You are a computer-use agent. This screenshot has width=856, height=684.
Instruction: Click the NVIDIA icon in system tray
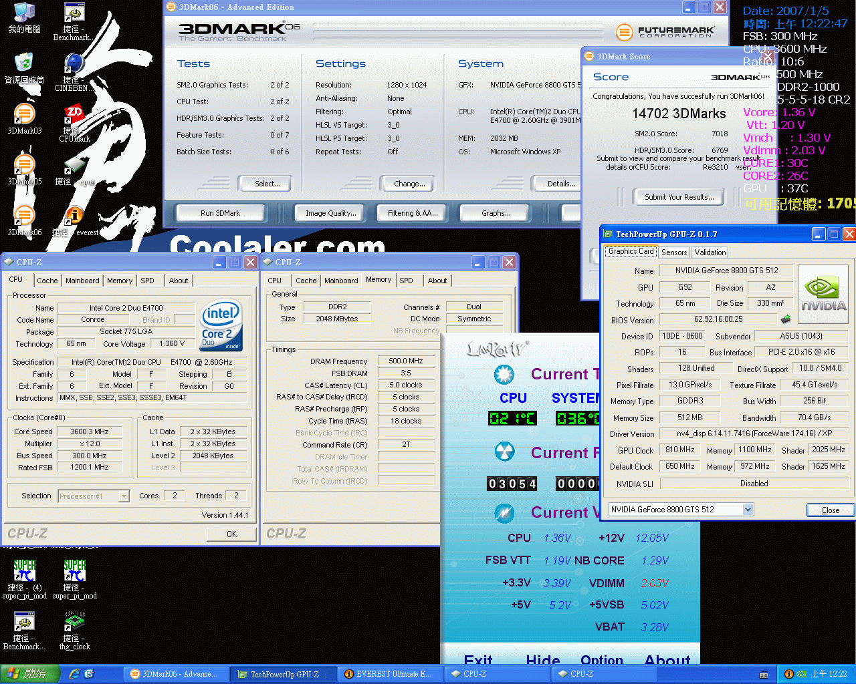[800, 674]
